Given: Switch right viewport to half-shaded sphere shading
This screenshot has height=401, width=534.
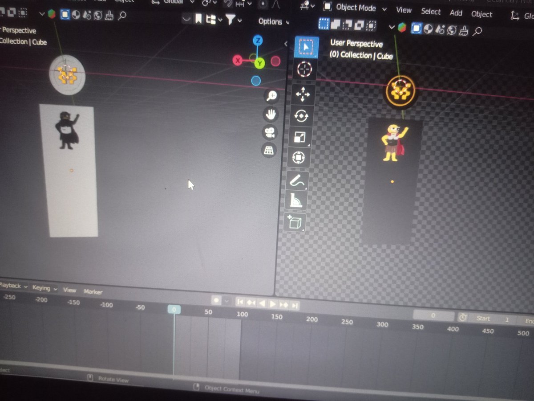Looking at the screenshot, I should pos(428,29).
